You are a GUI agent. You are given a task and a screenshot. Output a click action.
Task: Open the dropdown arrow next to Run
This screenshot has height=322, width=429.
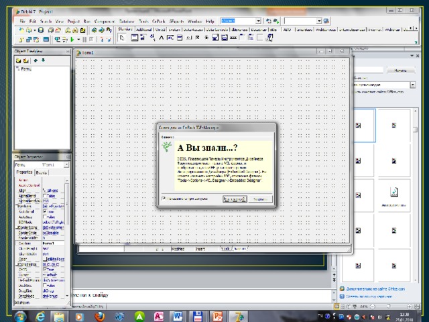(x=78, y=40)
